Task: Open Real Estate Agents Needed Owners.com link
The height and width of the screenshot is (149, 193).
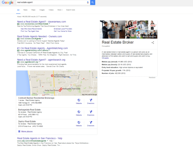Action: [39, 36]
